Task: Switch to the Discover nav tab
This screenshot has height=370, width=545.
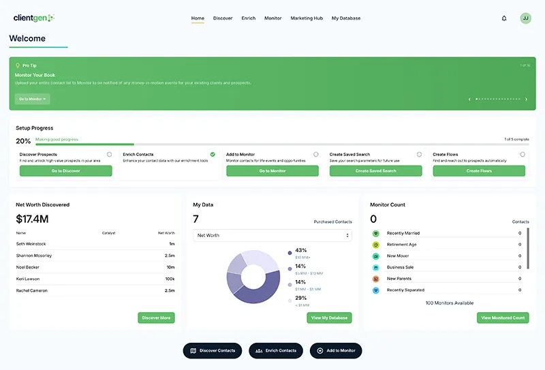Action: click(223, 18)
